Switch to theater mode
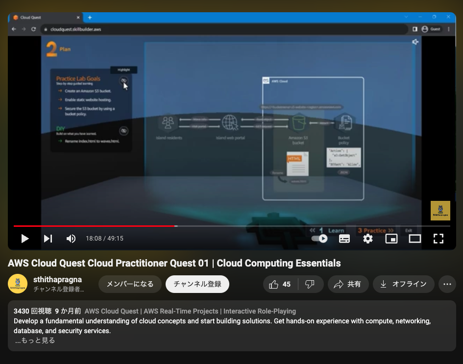This screenshot has width=463, height=364. (x=415, y=239)
